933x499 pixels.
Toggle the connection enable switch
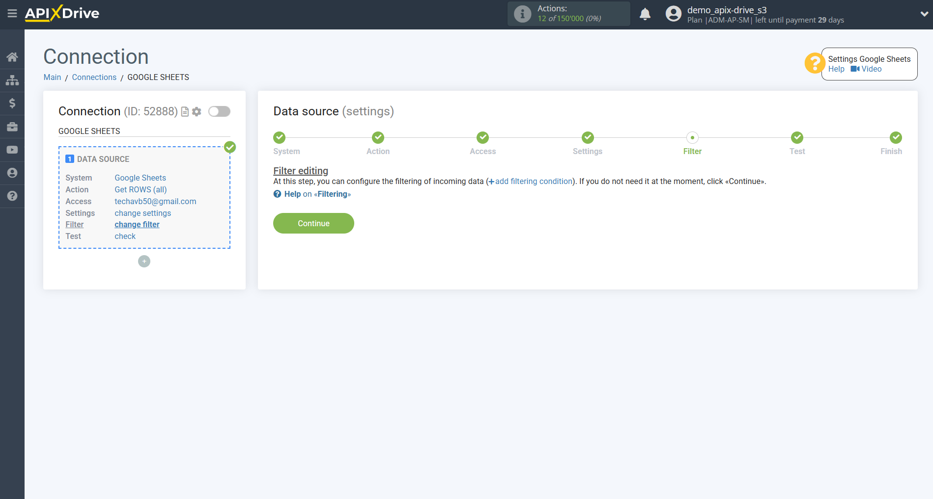[x=219, y=111]
